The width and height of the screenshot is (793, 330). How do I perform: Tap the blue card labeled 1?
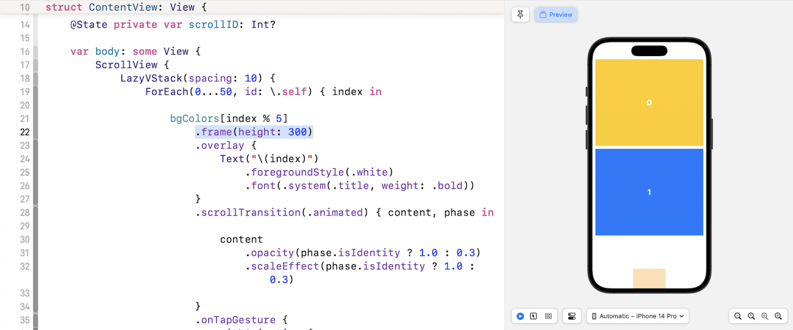[x=649, y=192]
